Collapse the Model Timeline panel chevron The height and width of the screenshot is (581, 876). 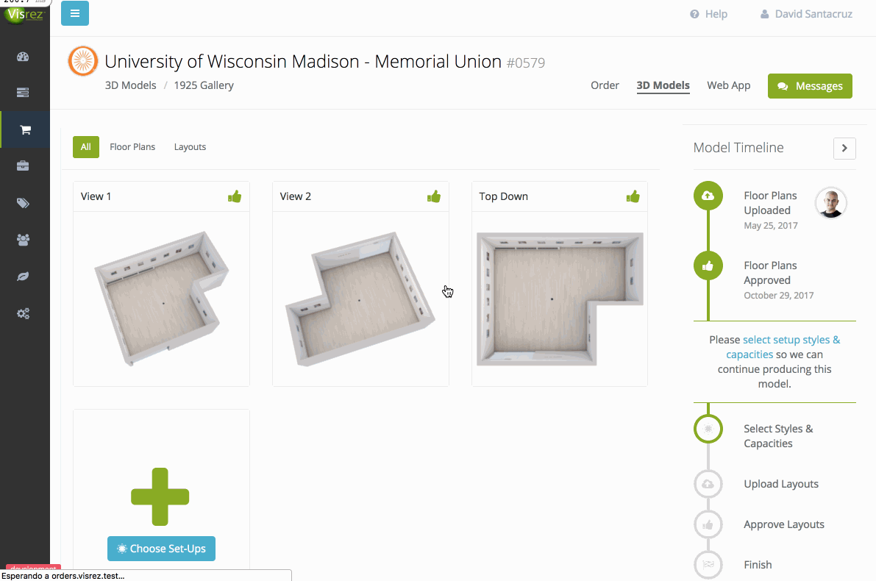point(844,148)
